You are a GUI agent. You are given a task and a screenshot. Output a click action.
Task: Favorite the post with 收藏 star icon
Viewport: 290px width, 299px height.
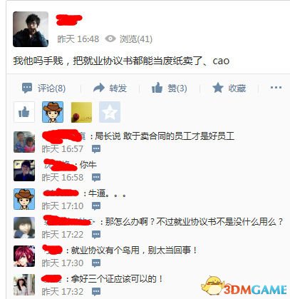coord(217,88)
